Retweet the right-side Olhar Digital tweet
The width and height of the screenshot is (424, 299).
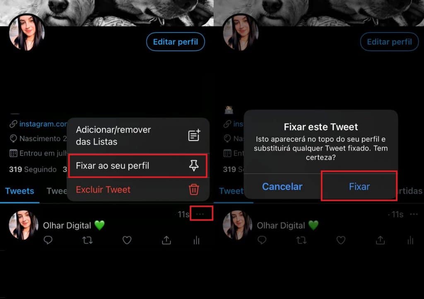tap(301, 240)
